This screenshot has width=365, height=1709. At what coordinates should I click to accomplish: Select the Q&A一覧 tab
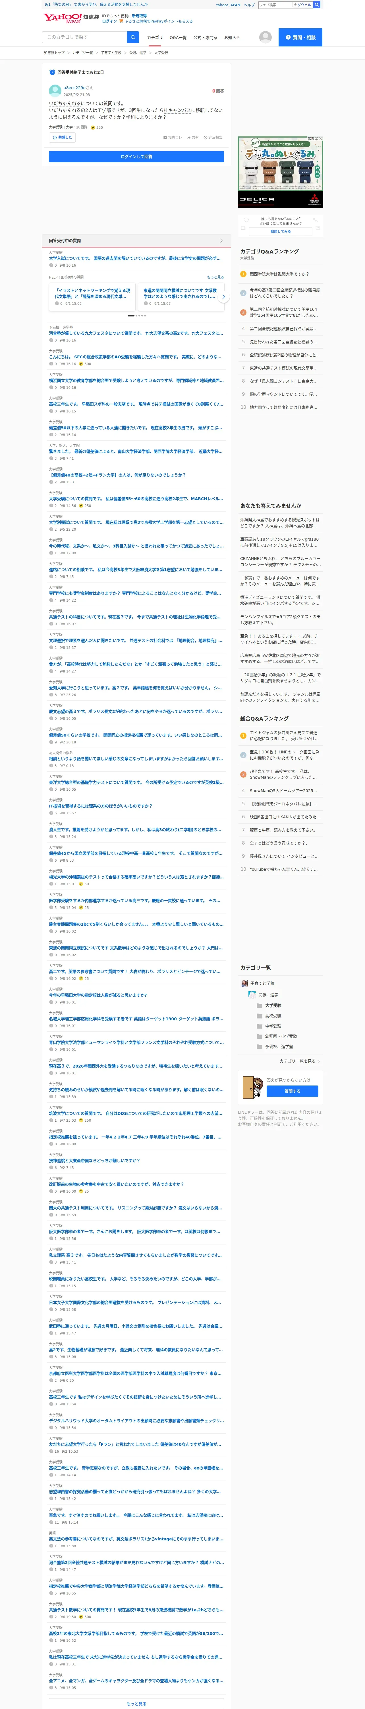178,38
